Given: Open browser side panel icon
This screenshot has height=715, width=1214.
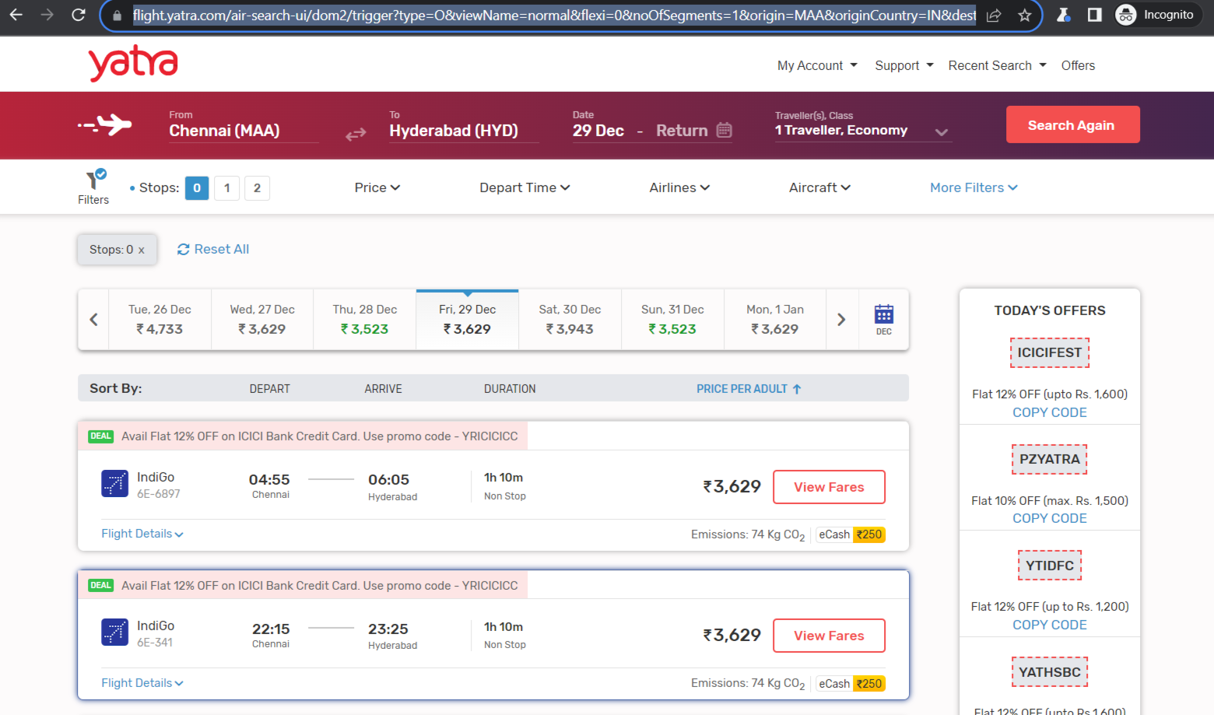Looking at the screenshot, I should (x=1094, y=15).
